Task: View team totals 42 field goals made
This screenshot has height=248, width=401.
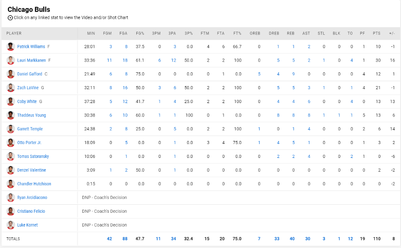Action: 109,239
